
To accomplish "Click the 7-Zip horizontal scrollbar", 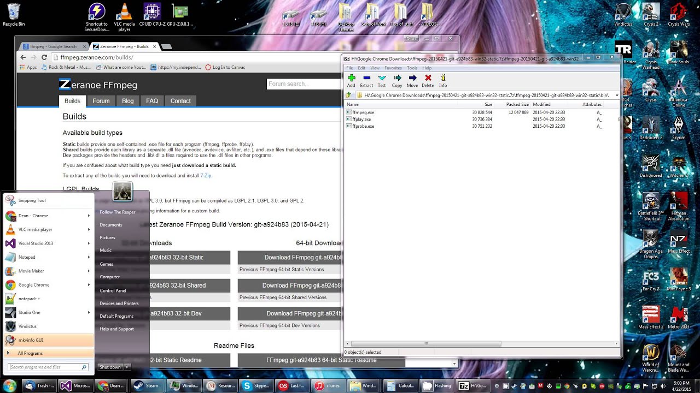I will 425,344.
